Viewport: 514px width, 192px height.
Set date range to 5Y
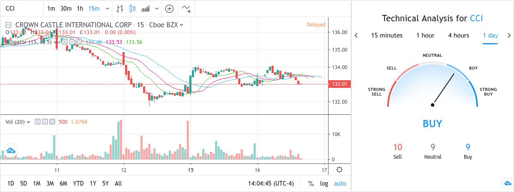click(105, 183)
